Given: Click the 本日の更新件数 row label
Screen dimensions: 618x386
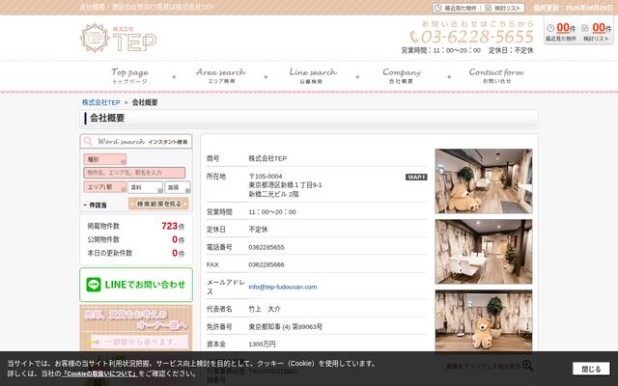Looking at the screenshot, I should click(x=109, y=253).
